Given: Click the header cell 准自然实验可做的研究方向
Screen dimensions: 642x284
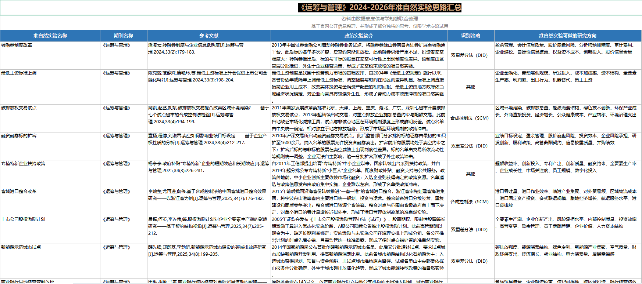Looking at the screenshot, I should pyautogui.click(x=568, y=36).
